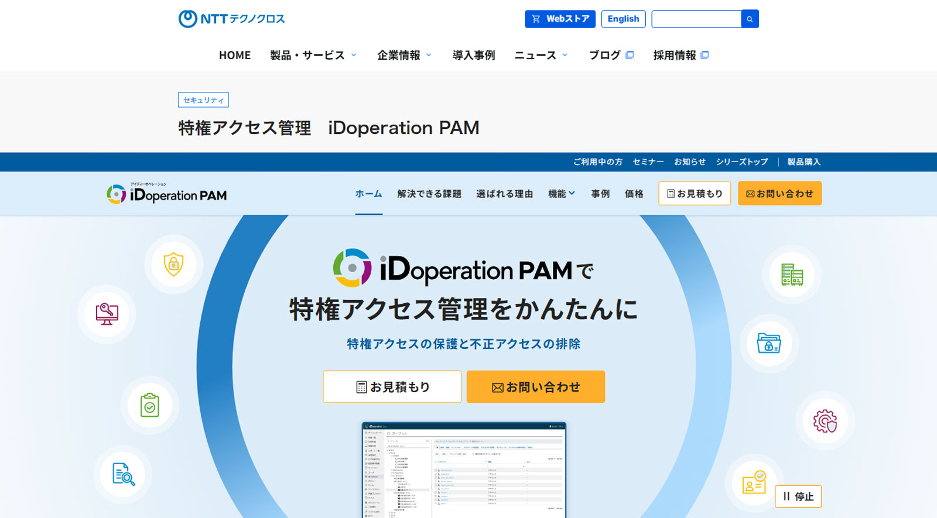The height and width of the screenshot is (518, 937).
Task: Go to HOME in main navigation
Action: coord(235,55)
